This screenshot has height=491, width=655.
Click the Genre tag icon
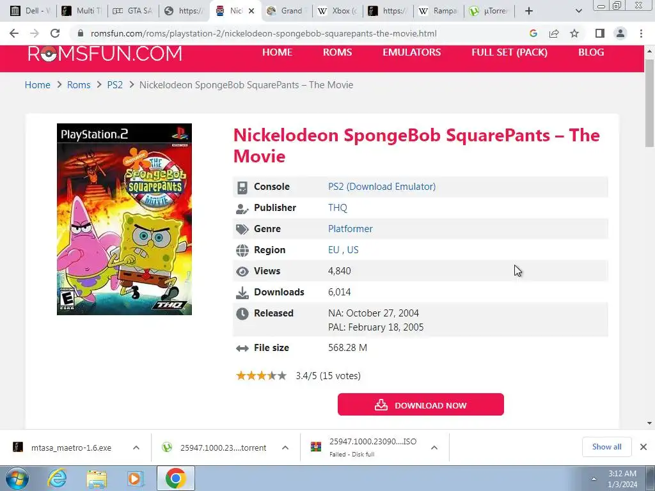point(242,230)
